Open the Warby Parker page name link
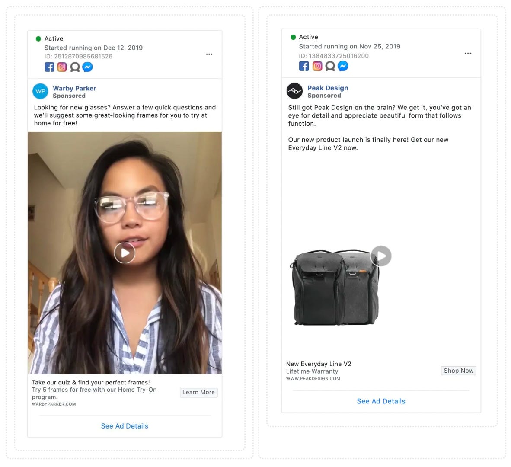 pos(75,88)
